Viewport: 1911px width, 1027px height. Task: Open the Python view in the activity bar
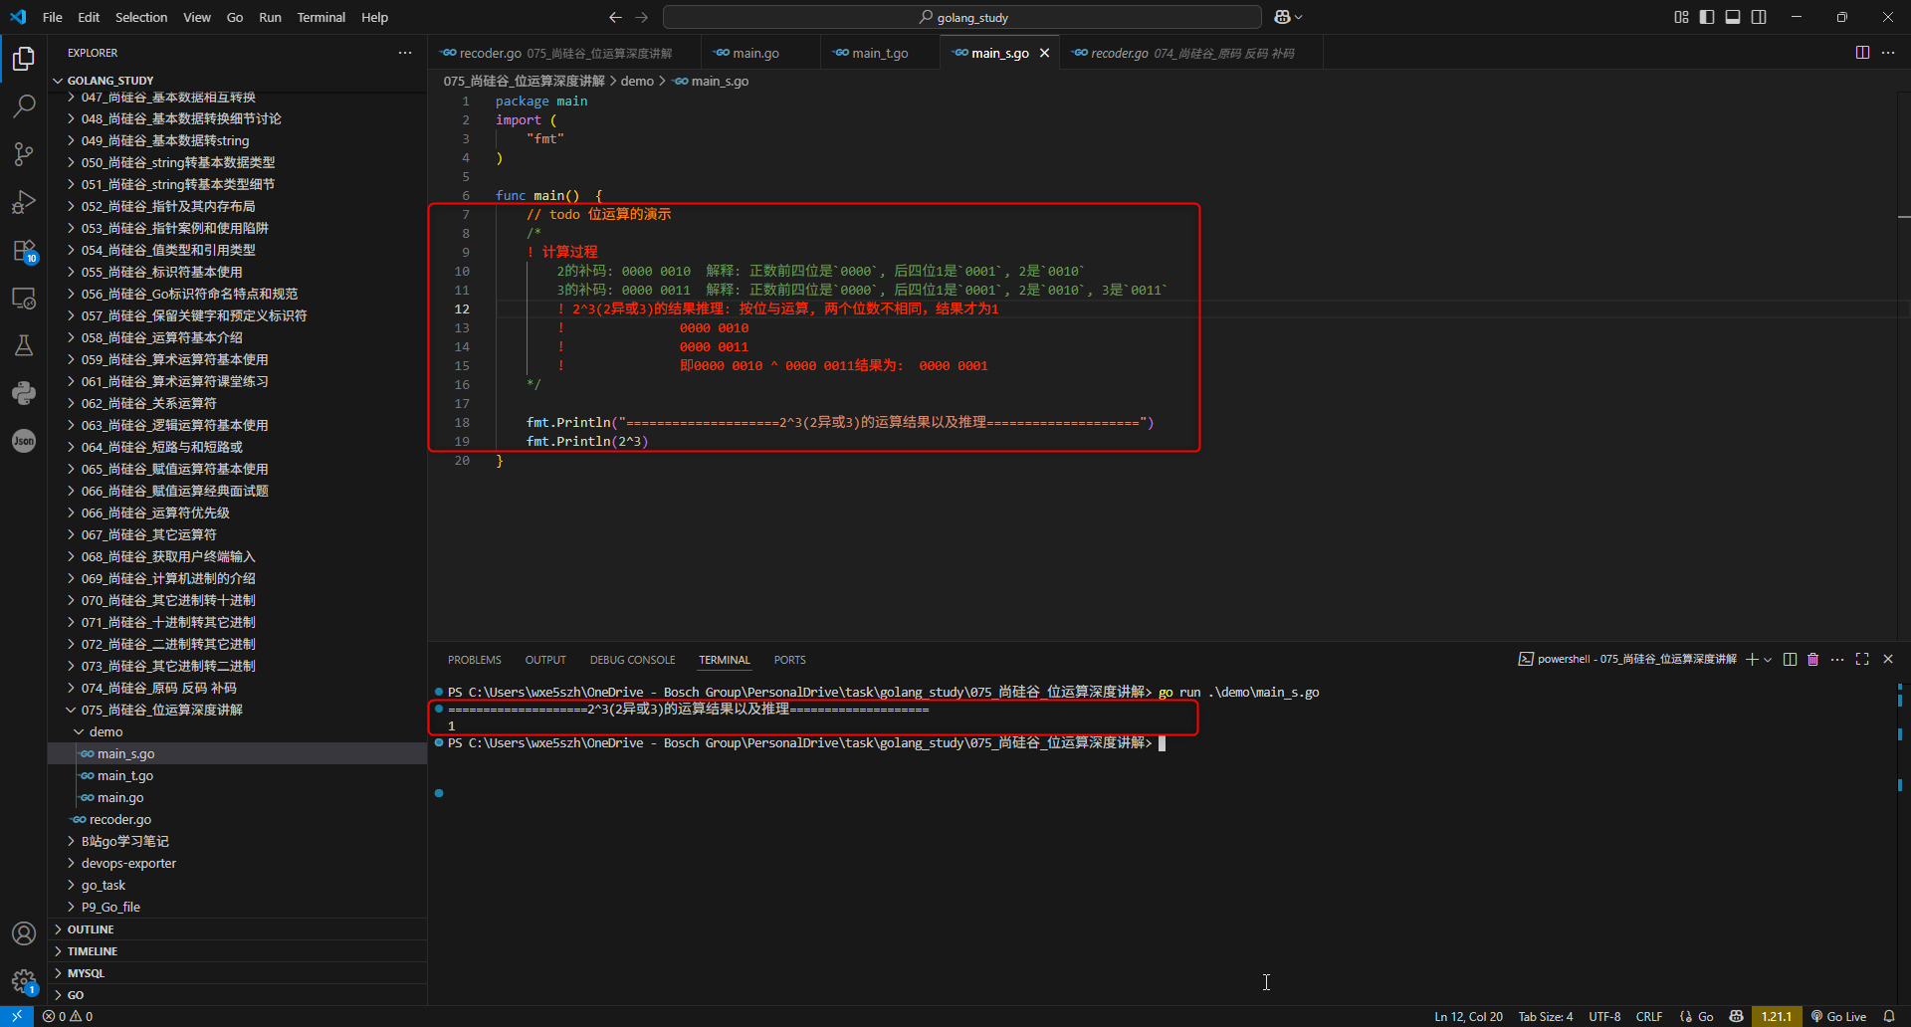point(24,393)
